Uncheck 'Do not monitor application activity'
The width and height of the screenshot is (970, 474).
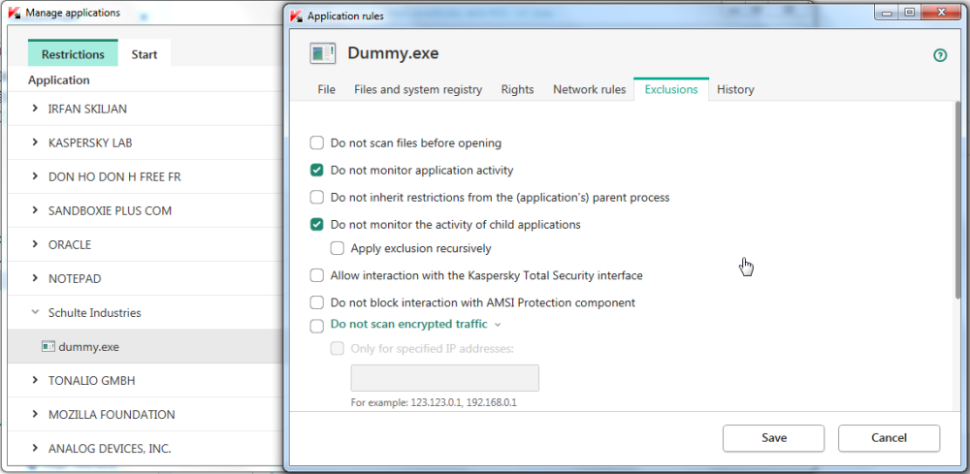coord(316,171)
